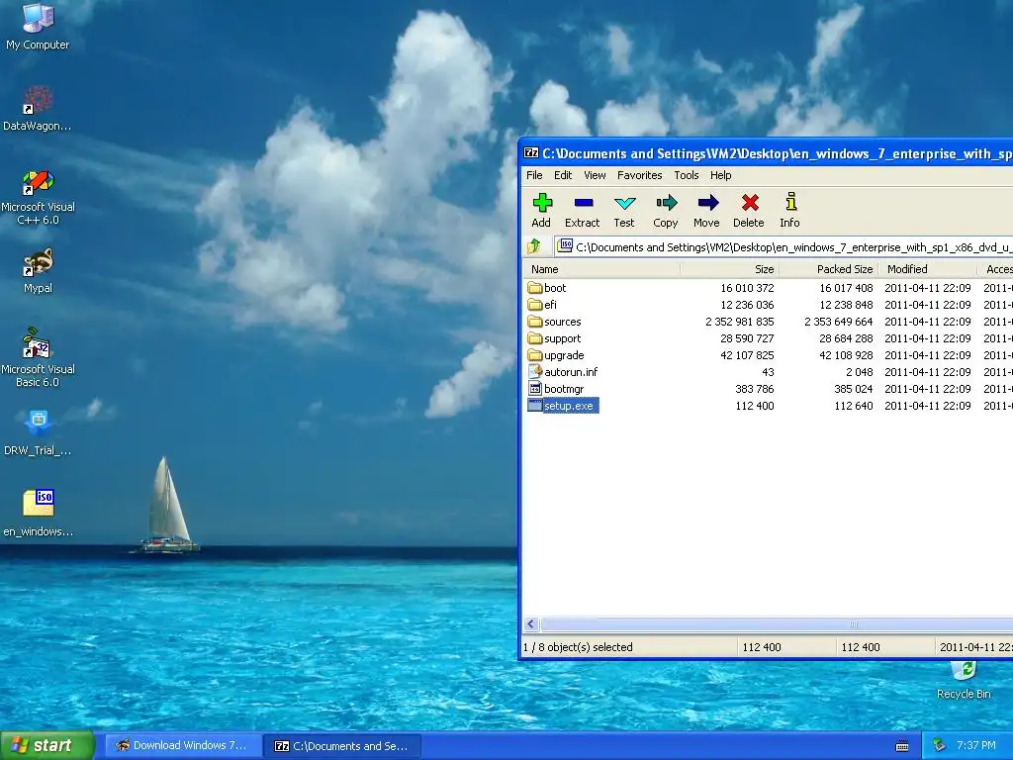The width and height of the screenshot is (1013, 760).
Task: Open the Edit menu
Action: 563,175
